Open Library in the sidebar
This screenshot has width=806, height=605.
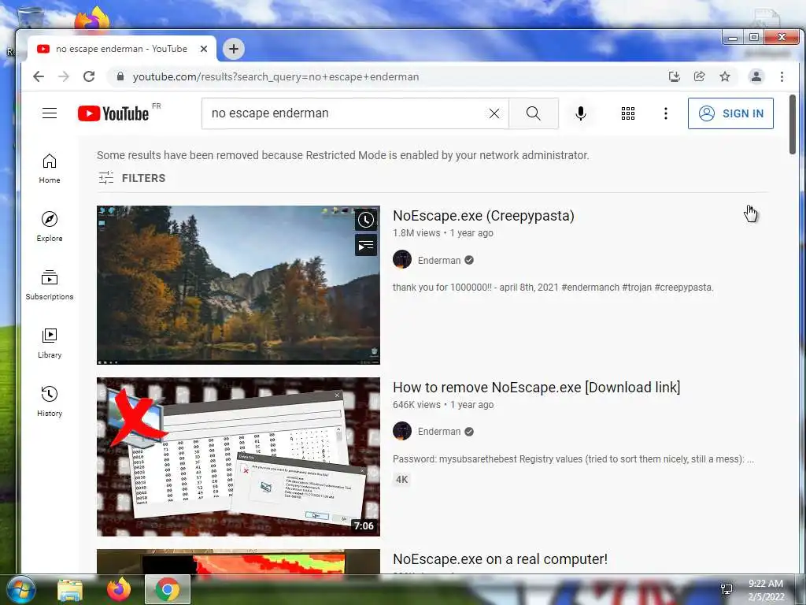(x=50, y=343)
